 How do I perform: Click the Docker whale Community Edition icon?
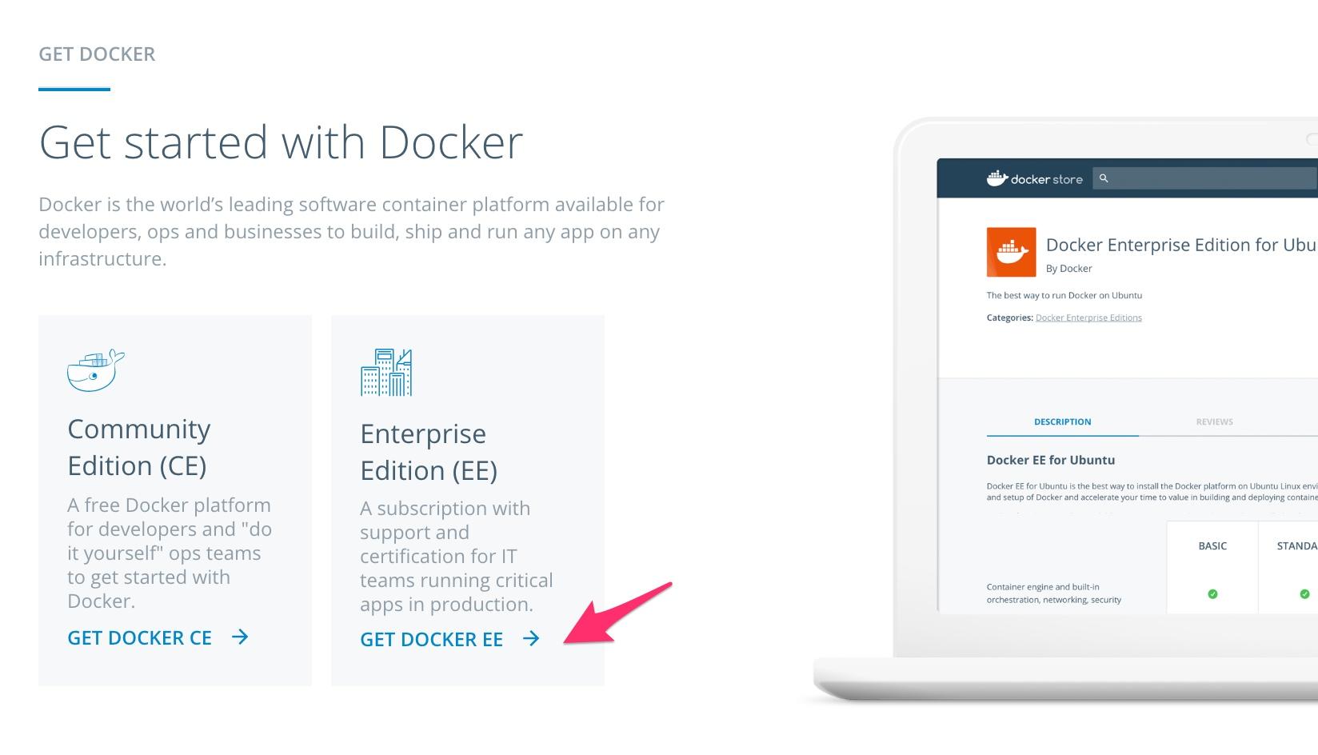tap(96, 370)
